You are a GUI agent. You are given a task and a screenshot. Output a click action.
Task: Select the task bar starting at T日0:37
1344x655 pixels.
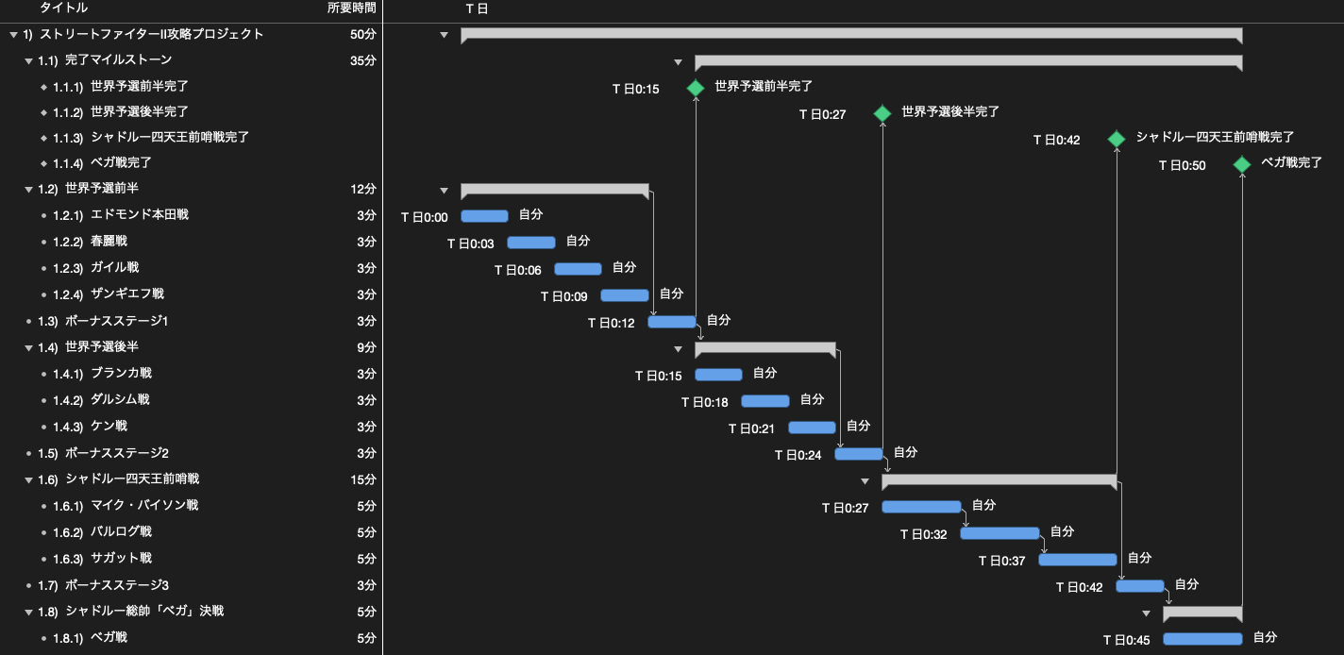(x=1078, y=560)
